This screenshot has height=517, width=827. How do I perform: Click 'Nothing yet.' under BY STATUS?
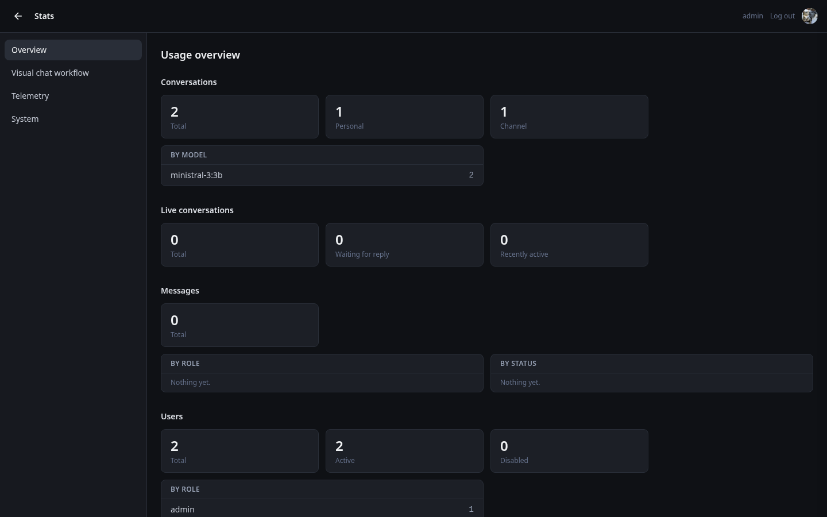click(x=520, y=383)
